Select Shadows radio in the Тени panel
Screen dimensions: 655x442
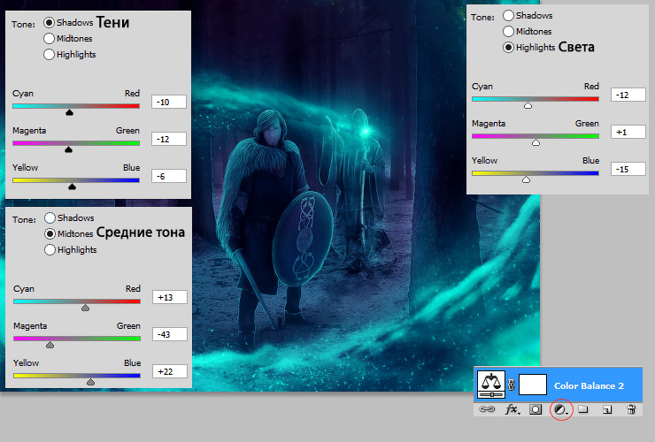coord(50,22)
